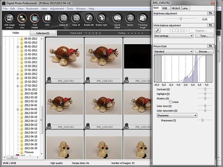
Task: Open the Adjustment menu
Action: tap(57, 9)
